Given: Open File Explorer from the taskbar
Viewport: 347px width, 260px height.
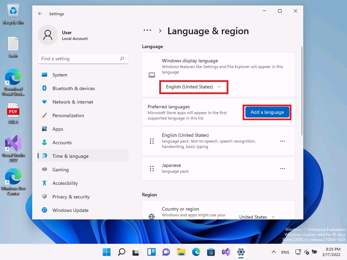Looking at the screenshot, I should 181,252.
